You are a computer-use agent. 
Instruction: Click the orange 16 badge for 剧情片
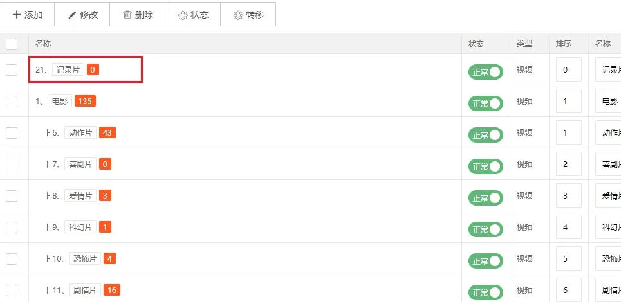(x=112, y=290)
